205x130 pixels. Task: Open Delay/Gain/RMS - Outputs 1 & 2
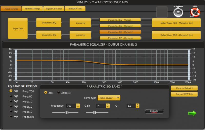coord(176,23)
